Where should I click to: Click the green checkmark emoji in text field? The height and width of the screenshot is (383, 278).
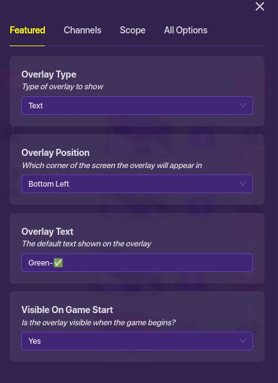tap(58, 263)
